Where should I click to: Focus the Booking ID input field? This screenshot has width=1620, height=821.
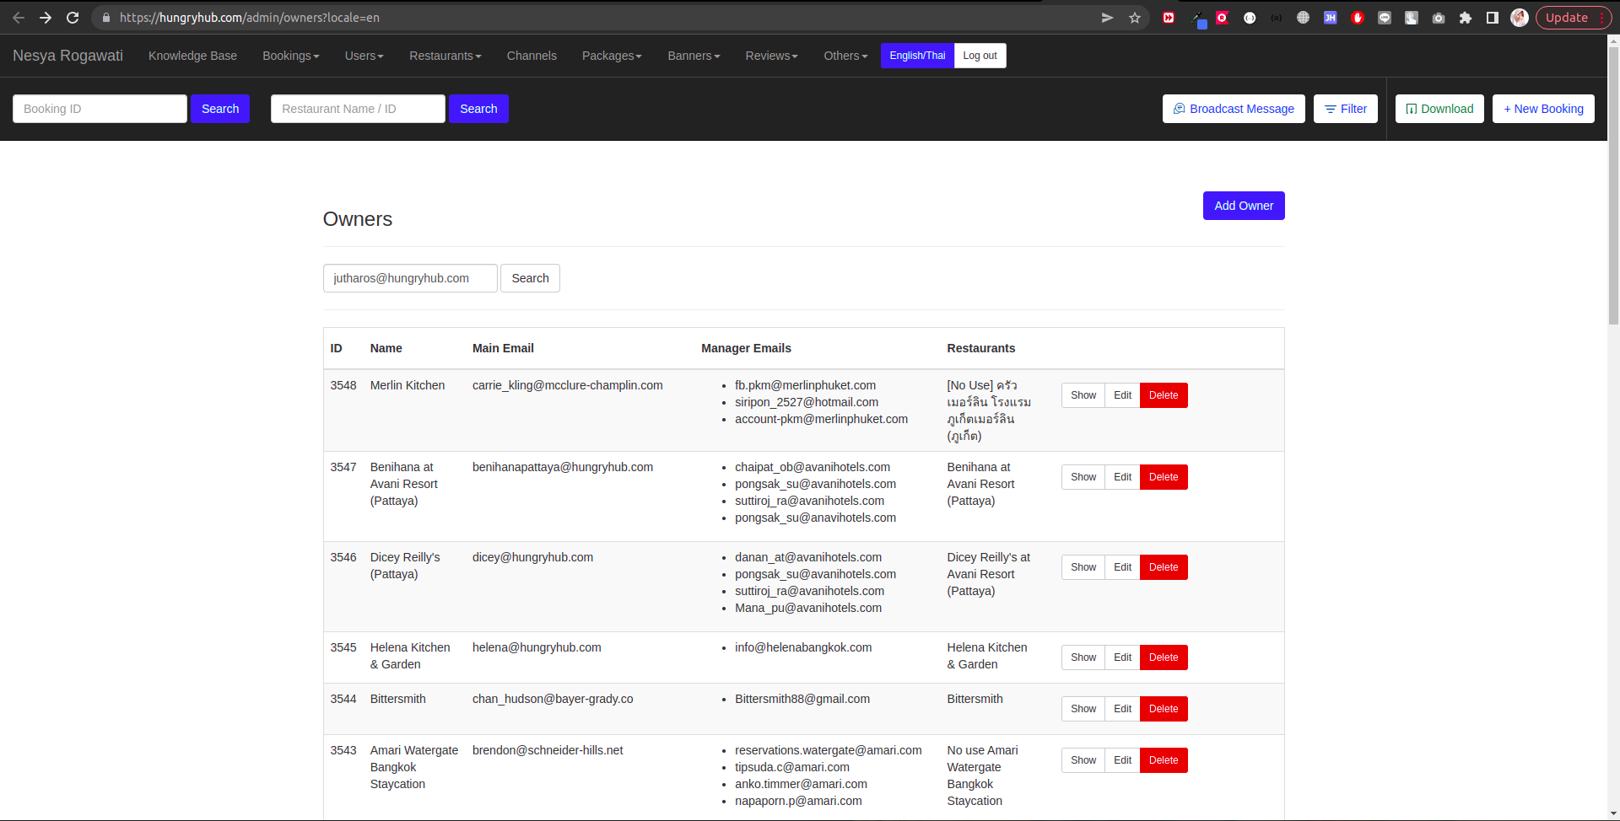[x=100, y=109]
